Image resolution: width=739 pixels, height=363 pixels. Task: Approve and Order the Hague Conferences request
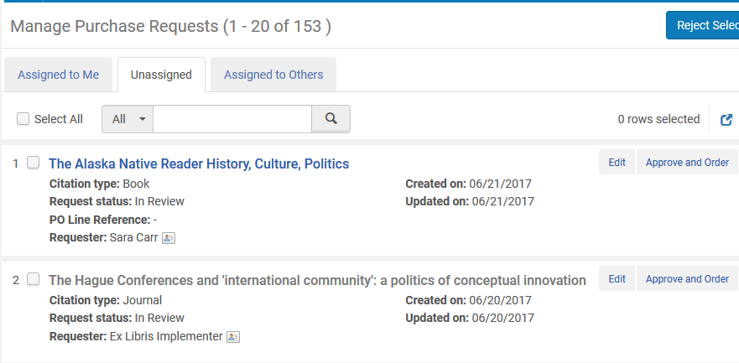click(x=686, y=279)
